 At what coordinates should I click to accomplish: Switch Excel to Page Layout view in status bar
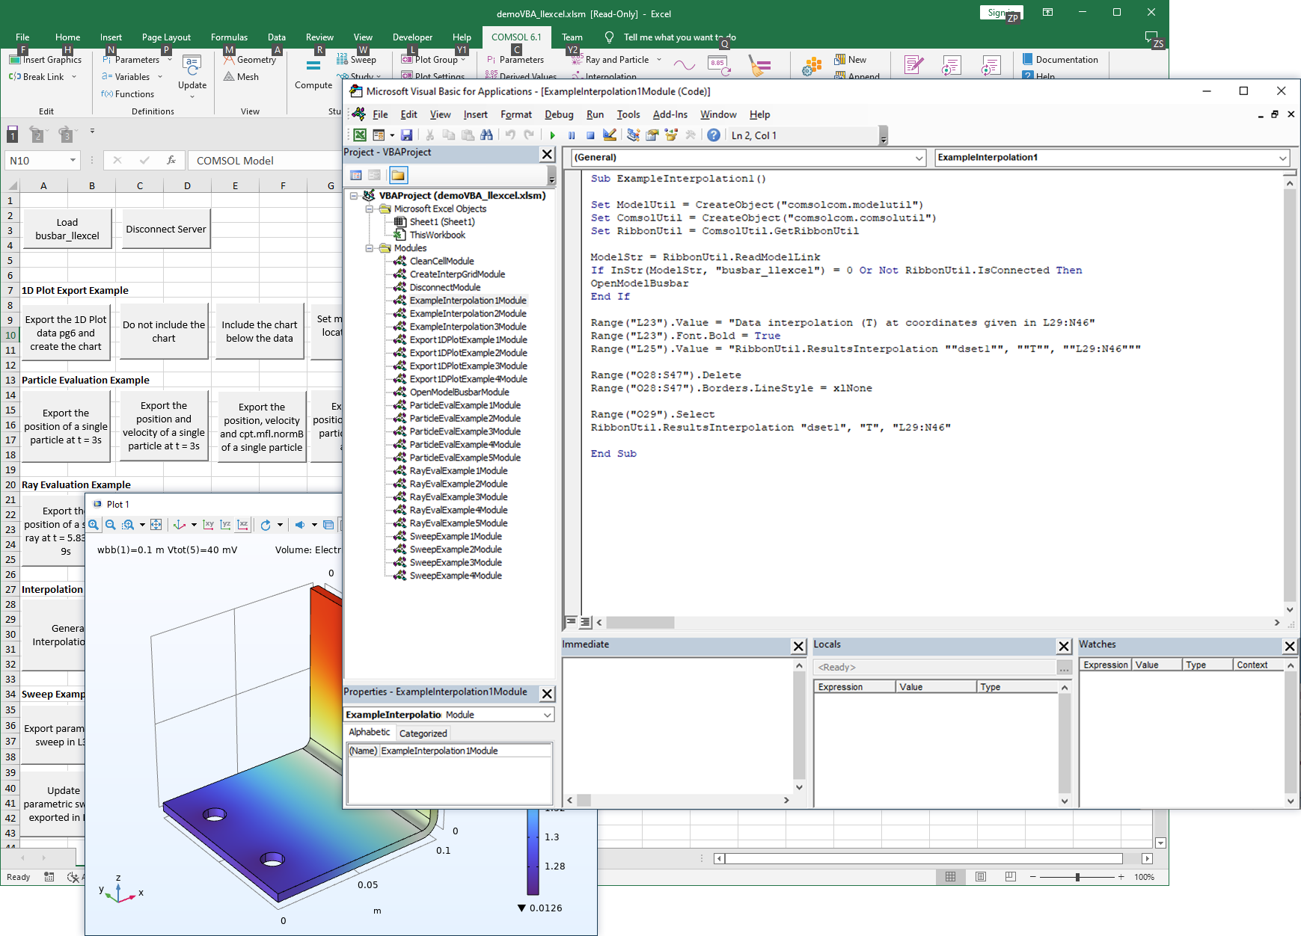[981, 877]
